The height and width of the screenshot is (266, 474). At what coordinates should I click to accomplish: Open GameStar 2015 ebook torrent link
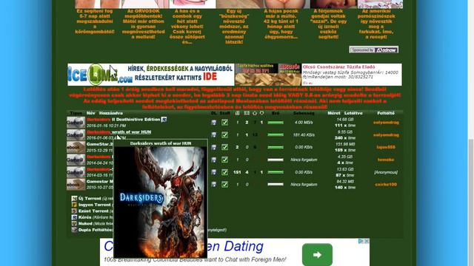coord(100,144)
